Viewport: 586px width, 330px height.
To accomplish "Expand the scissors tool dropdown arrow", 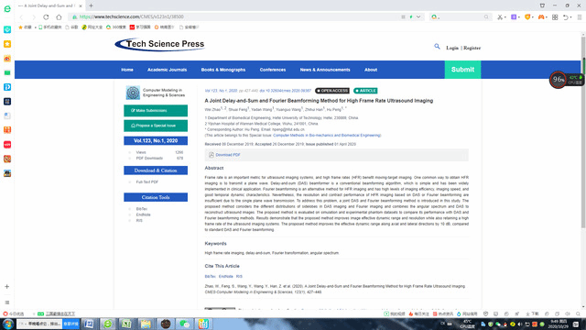I will (x=505, y=17).
